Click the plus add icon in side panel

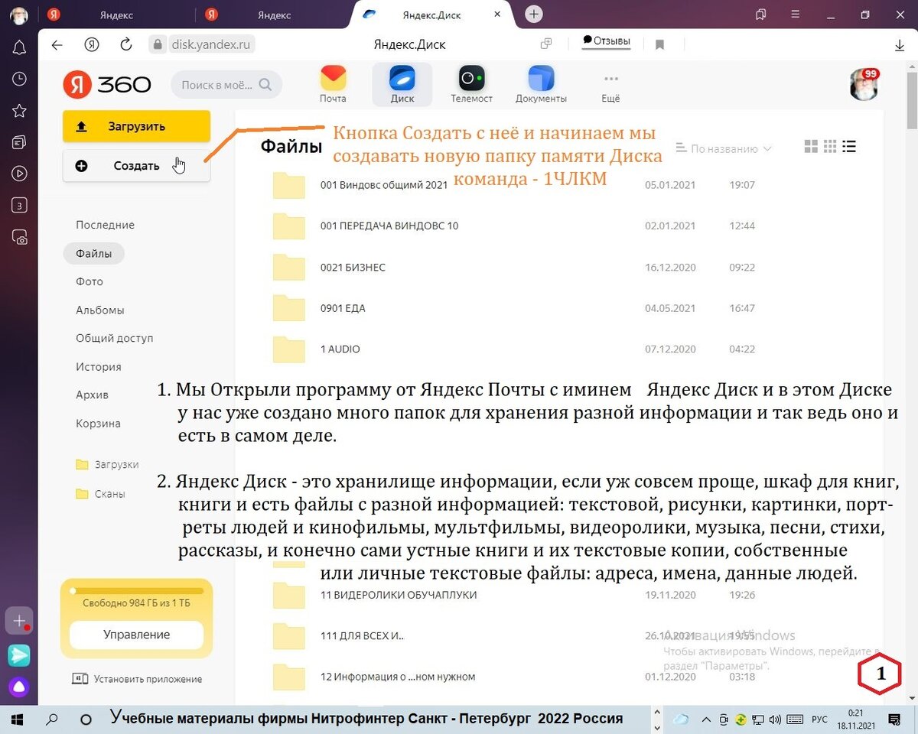pyautogui.click(x=19, y=621)
